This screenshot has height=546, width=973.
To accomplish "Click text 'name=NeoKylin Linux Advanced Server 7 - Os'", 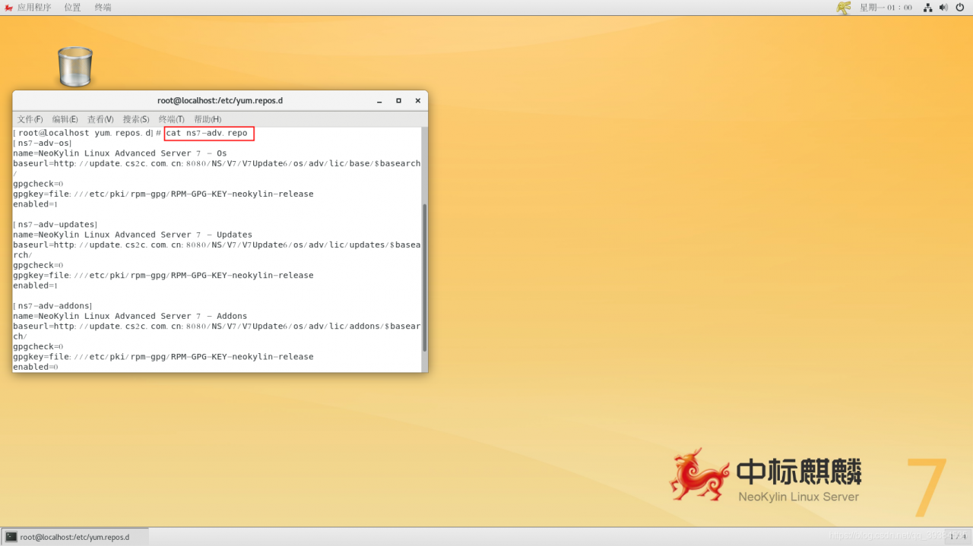I will (120, 153).
